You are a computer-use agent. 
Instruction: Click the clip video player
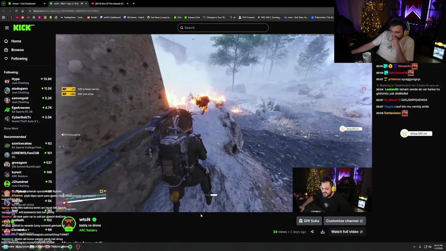pyautogui.click(x=214, y=123)
